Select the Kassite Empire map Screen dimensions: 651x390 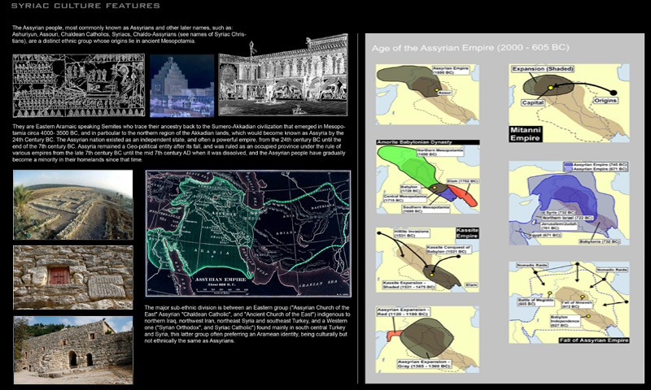coord(428,259)
